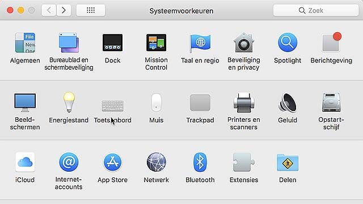Click the back navigation arrow
The width and height of the screenshot is (363, 204).
[x=49, y=10]
